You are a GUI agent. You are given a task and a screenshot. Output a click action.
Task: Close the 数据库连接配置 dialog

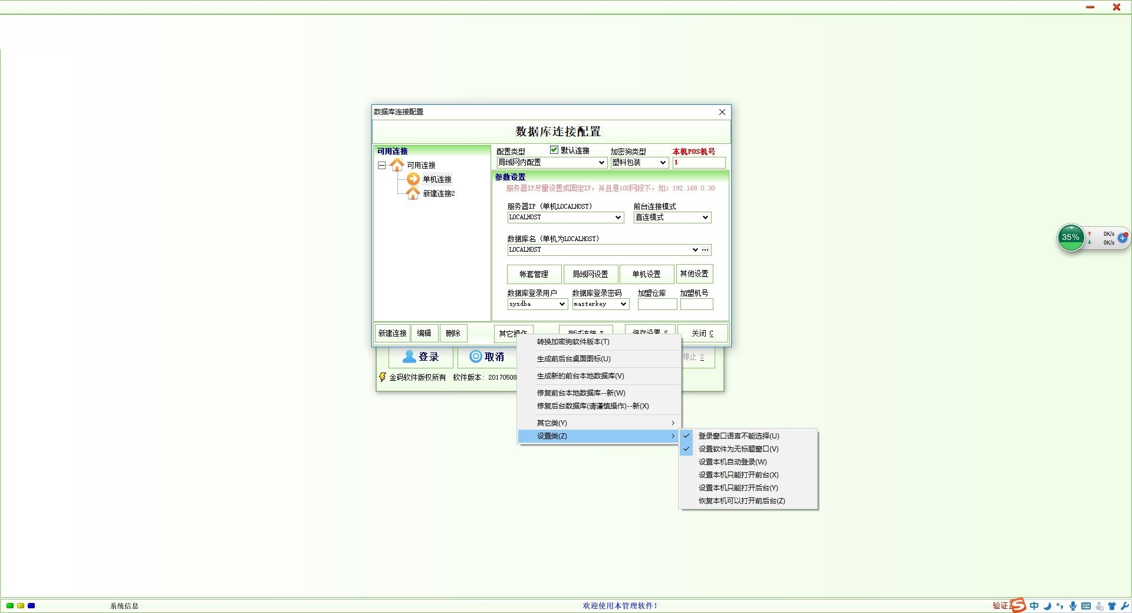coord(722,112)
